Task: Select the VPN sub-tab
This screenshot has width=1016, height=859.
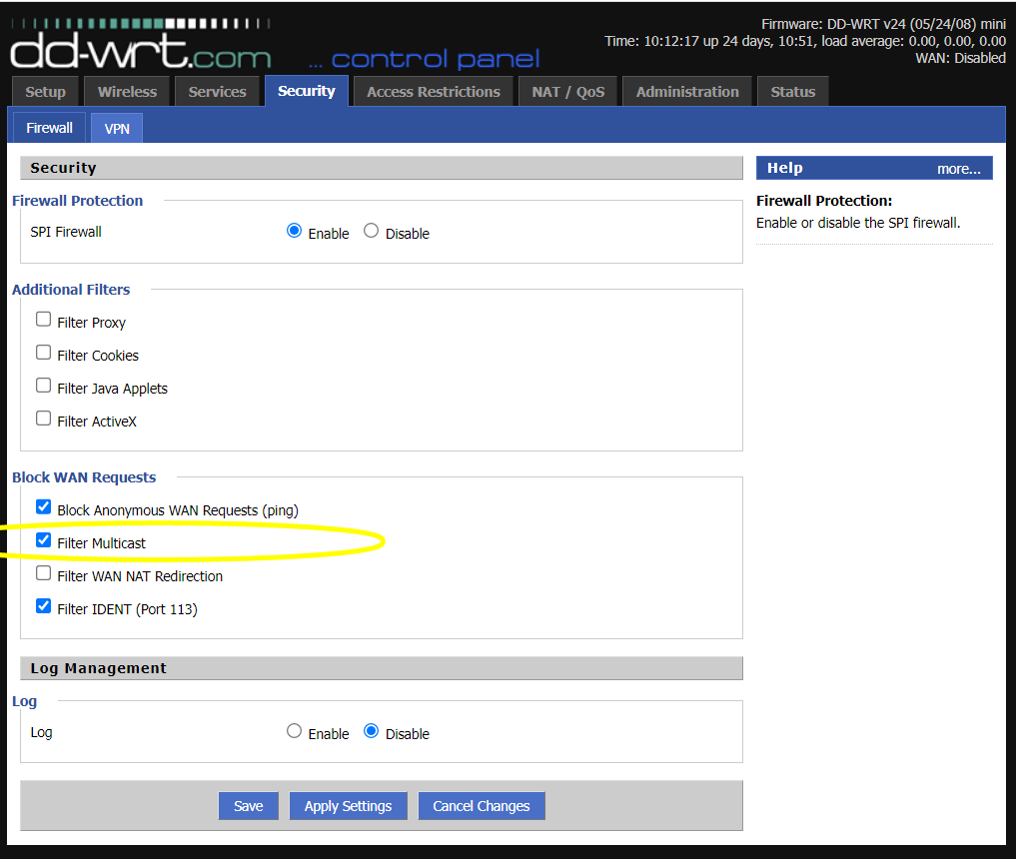Action: point(117,129)
